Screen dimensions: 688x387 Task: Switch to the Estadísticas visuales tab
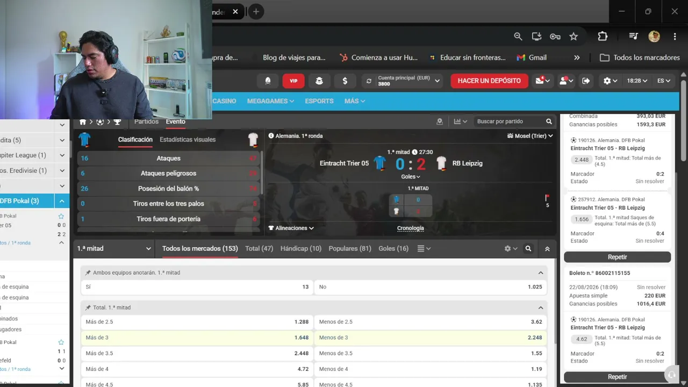pyautogui.click(x=188, y=140)
